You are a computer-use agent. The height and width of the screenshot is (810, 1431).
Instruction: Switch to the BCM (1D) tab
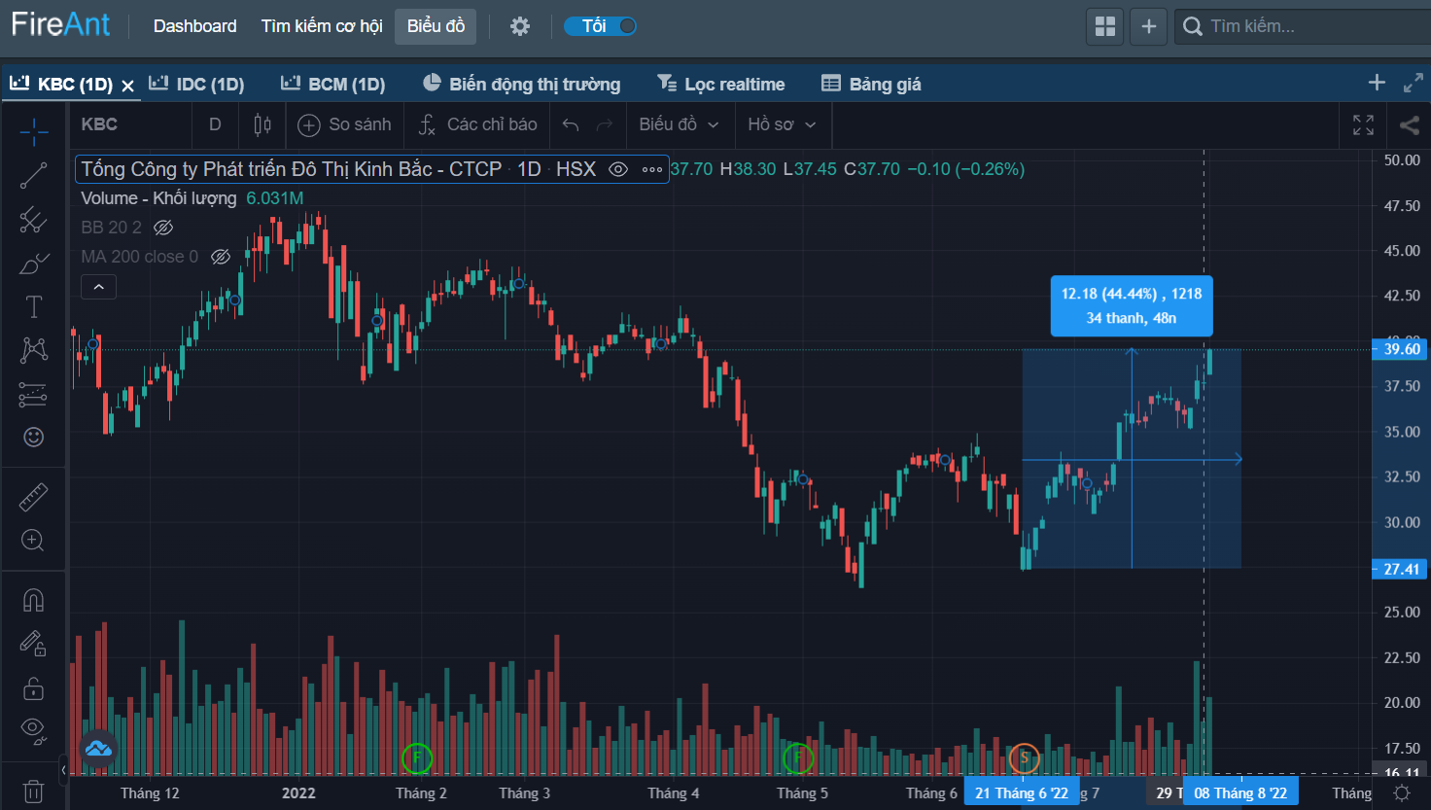pos(333,85)
